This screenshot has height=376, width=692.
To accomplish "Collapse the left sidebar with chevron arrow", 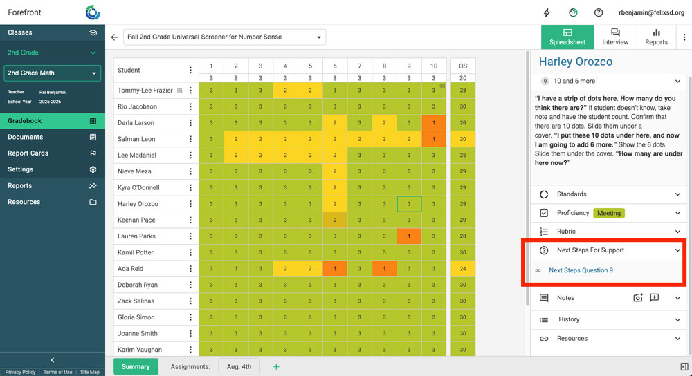I will pyautogui.click(x=53, y=360).
